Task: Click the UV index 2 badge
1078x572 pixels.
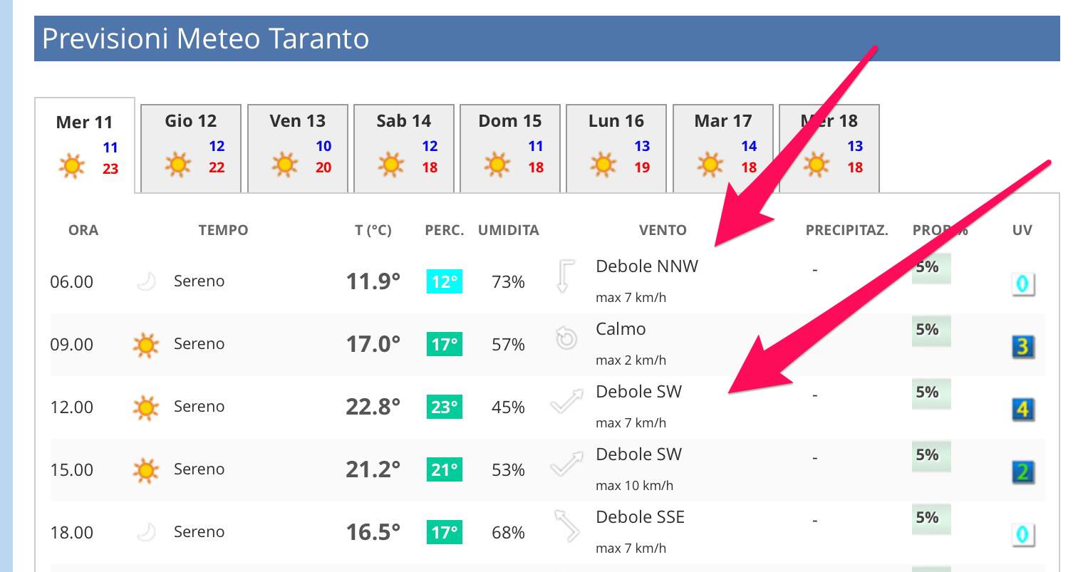Action: click(x=1023, y=472)
